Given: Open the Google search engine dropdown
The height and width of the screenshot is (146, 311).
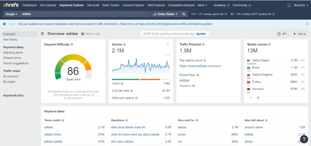Looking at the screenshot, I should click(12, 14).
